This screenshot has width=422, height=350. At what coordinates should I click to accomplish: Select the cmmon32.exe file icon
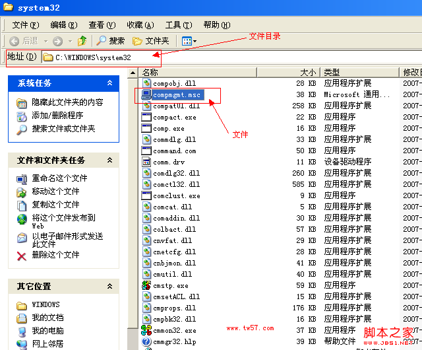[146, 330]
